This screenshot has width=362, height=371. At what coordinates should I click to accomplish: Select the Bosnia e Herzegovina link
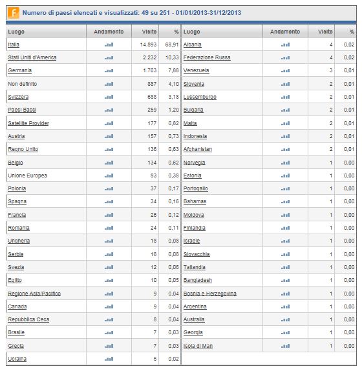pyautogui.click(x=210, y=294)
